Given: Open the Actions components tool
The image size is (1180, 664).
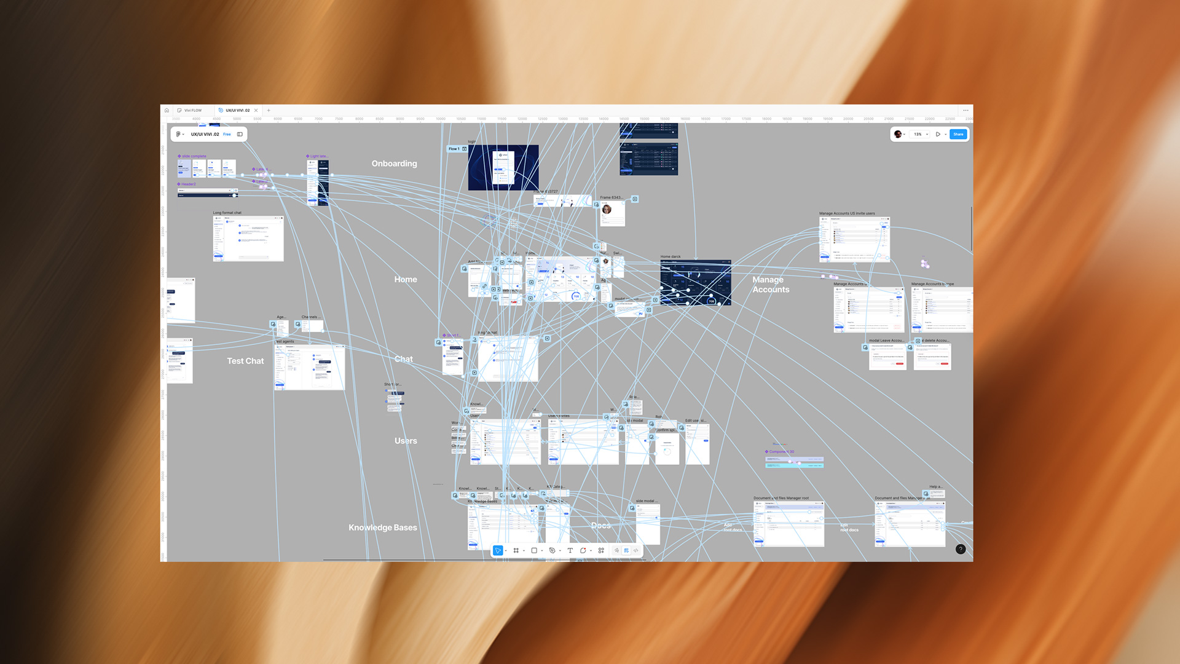Looking at the screenshot, I should click(601, 550).
